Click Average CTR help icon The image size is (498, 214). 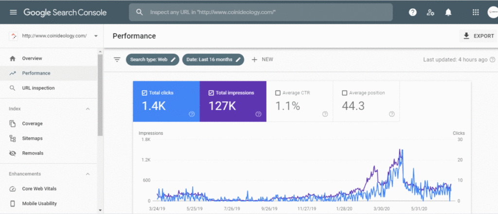click(x=325, y=114)
